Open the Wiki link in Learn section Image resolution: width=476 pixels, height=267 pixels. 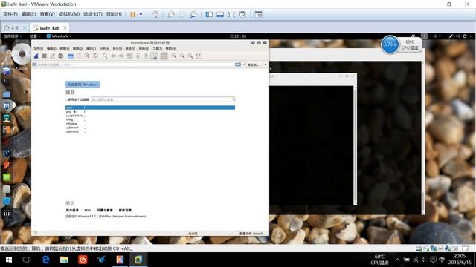88,210
